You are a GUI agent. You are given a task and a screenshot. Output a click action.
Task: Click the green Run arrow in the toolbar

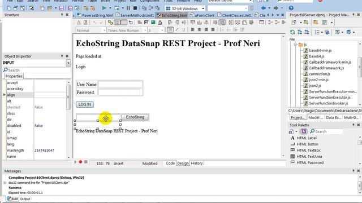tap(104, 8)
